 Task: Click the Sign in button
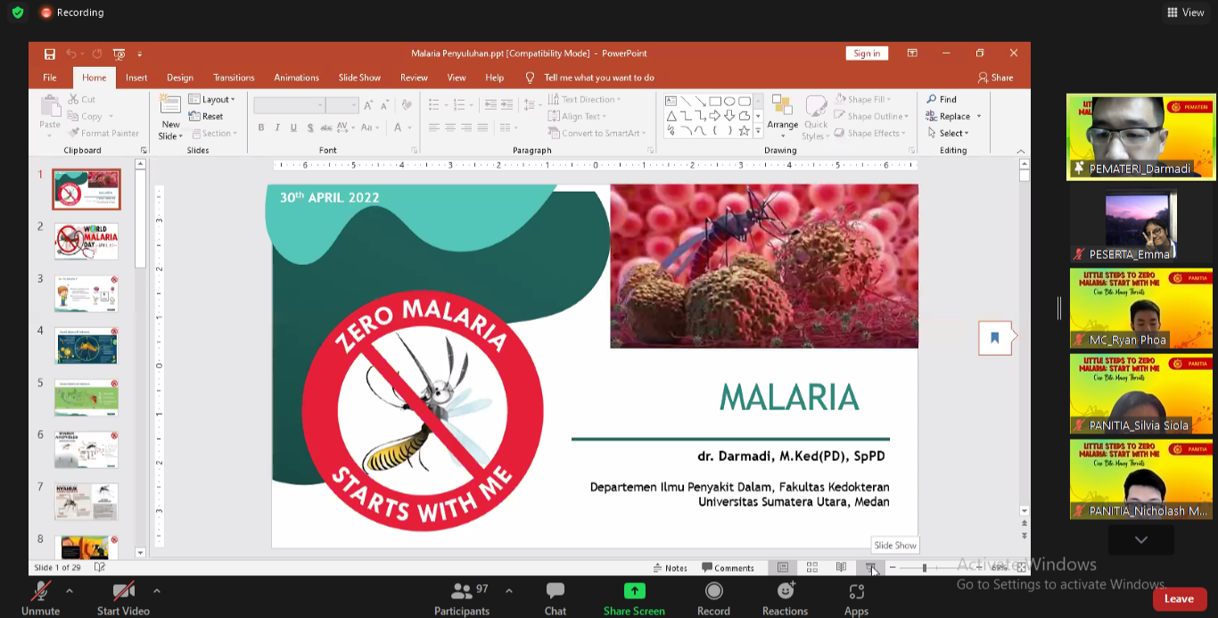pos(866,54)
